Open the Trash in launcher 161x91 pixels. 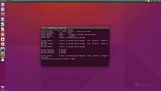coord(3,88)
